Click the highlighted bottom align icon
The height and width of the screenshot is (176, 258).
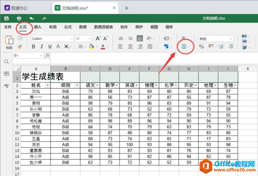140,38
